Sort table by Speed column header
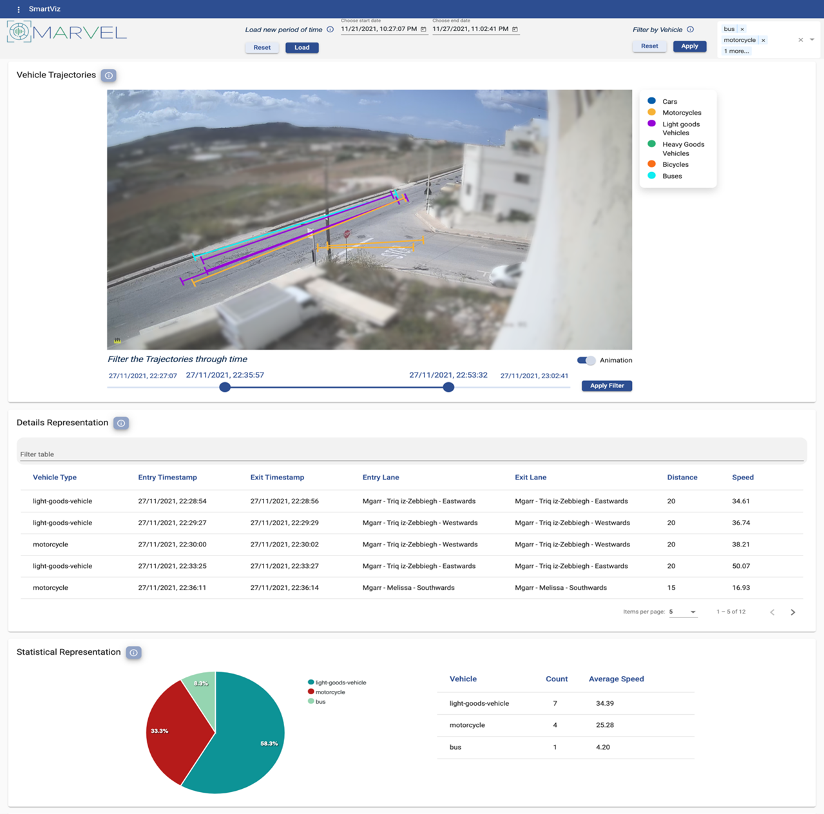 pyautogui.click(x=742, y=478)
